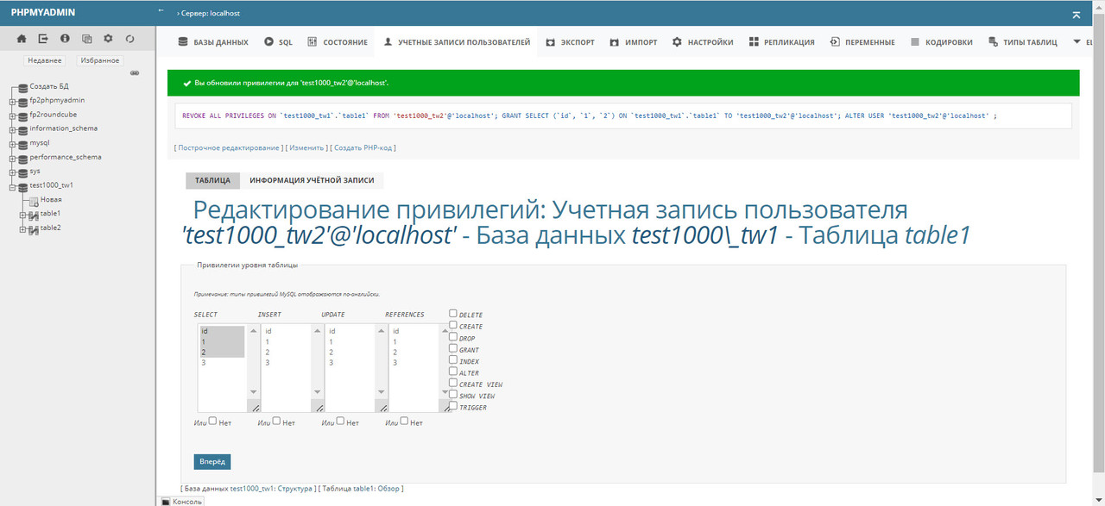
Task: Switch to Информация учётной записи sub-tab
Action: pos(312,180)
